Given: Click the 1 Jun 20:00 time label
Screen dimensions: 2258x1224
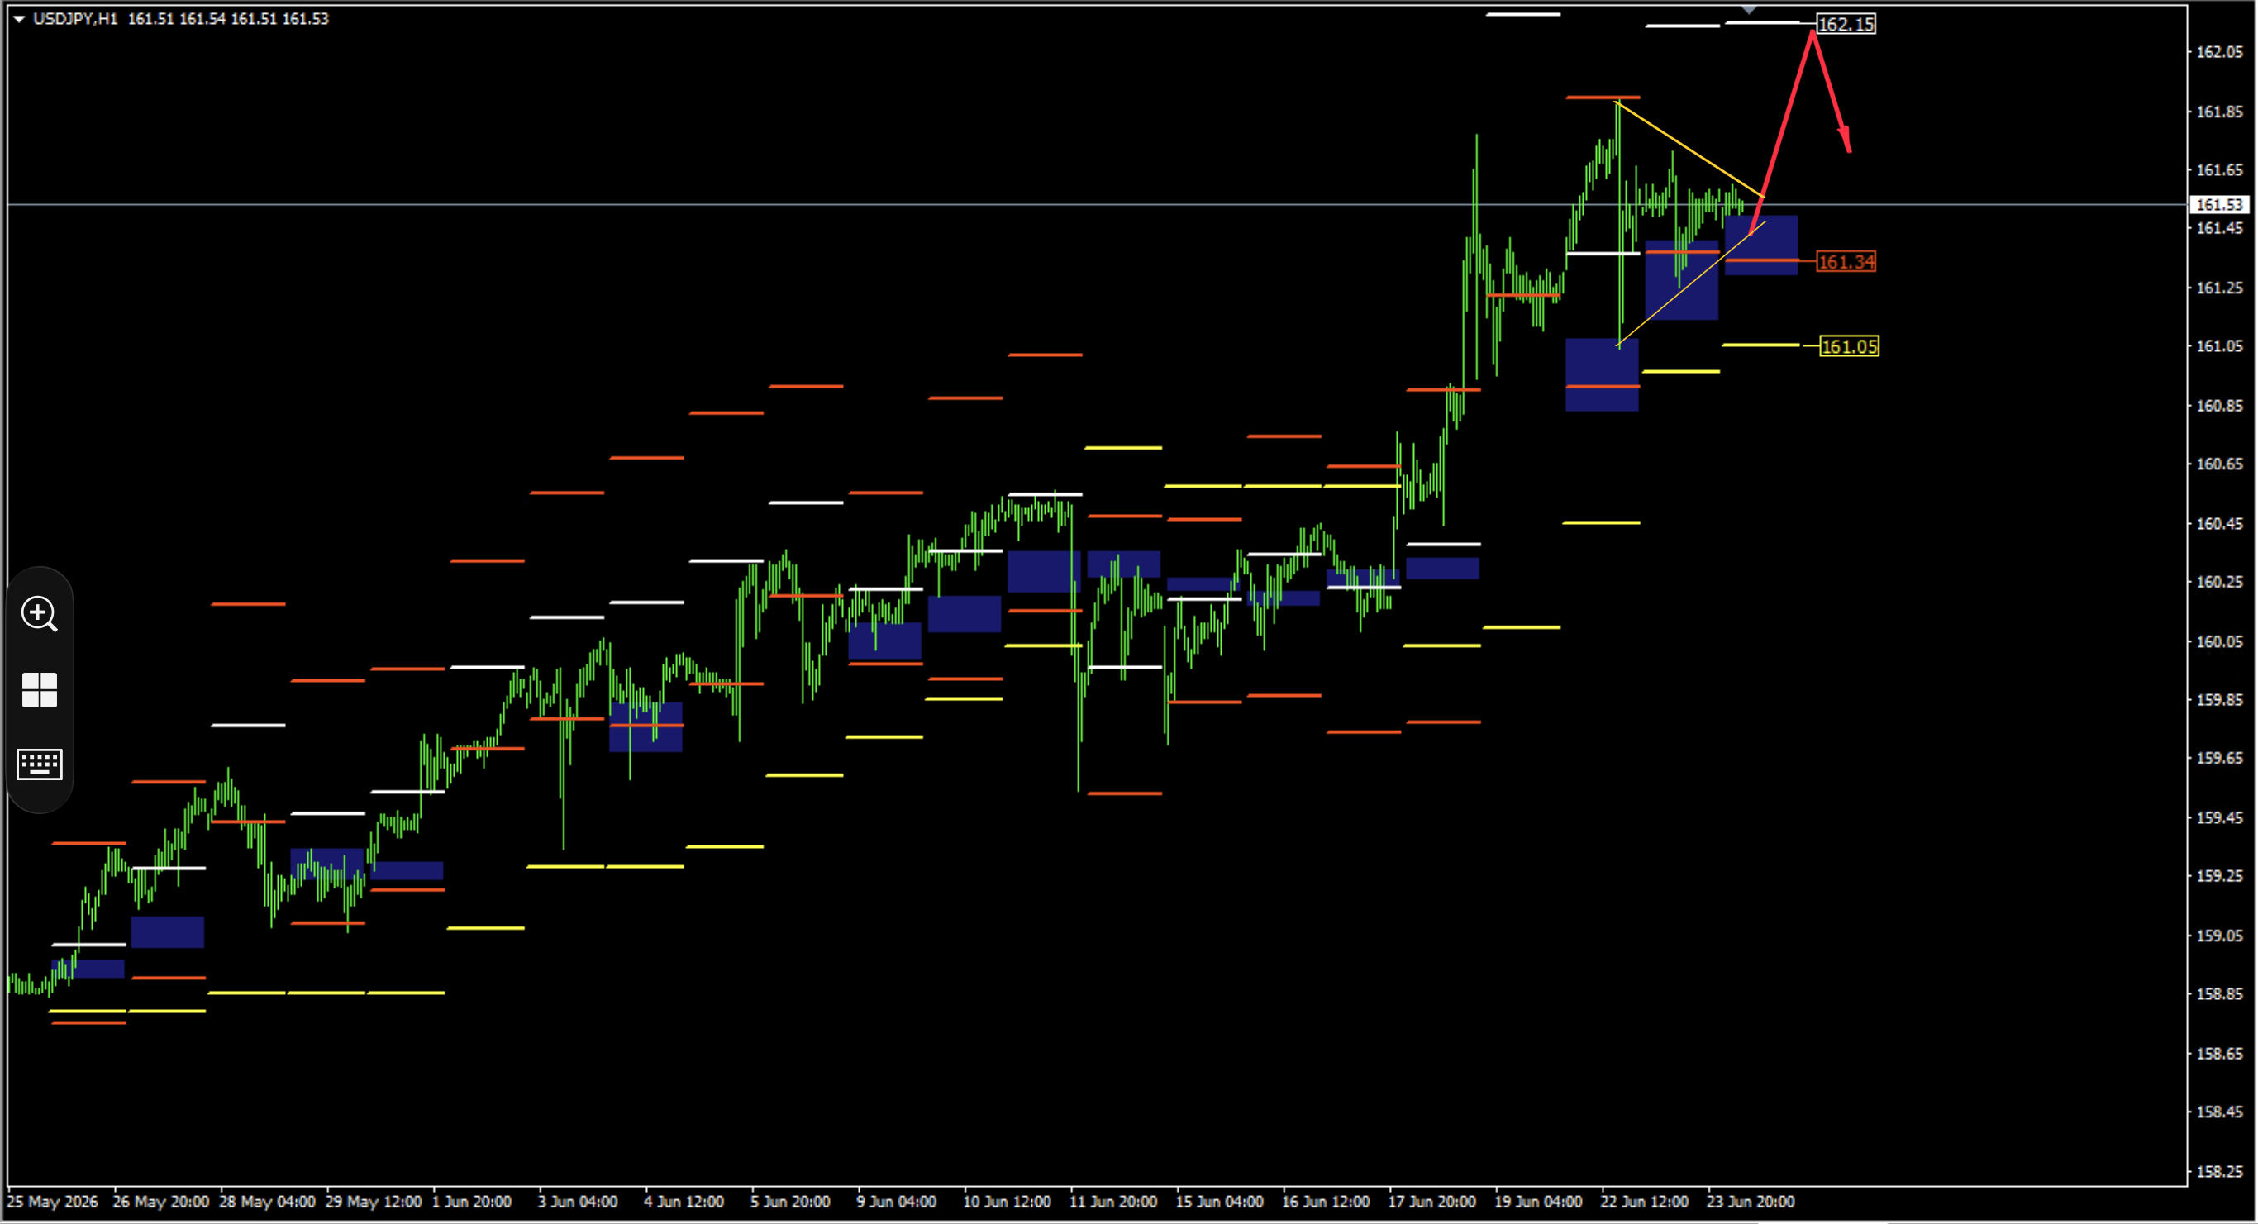Looking at the screenshot, I should tap(472, 1201).
